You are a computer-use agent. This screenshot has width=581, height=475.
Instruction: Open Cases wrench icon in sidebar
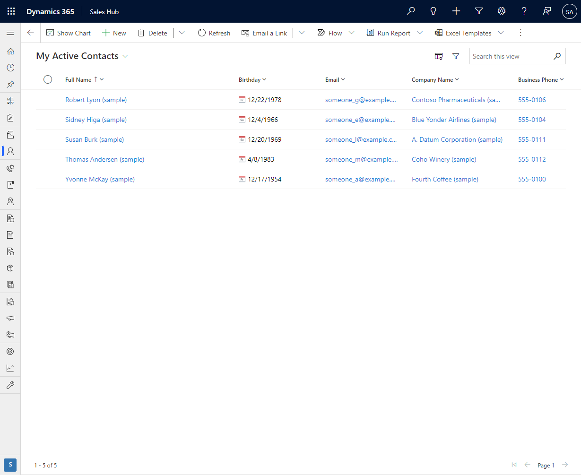10,385
